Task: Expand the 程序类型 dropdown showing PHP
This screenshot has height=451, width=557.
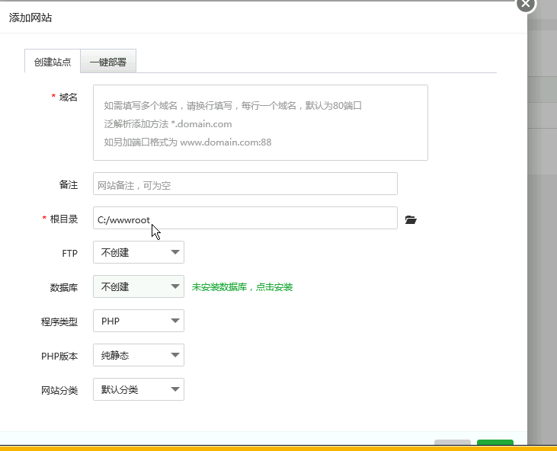Action: pos(138,321)
